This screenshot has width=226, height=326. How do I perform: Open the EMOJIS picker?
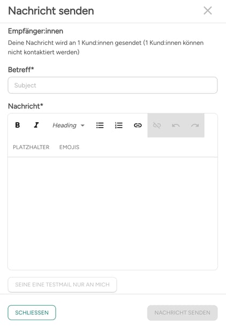(70, 147)
